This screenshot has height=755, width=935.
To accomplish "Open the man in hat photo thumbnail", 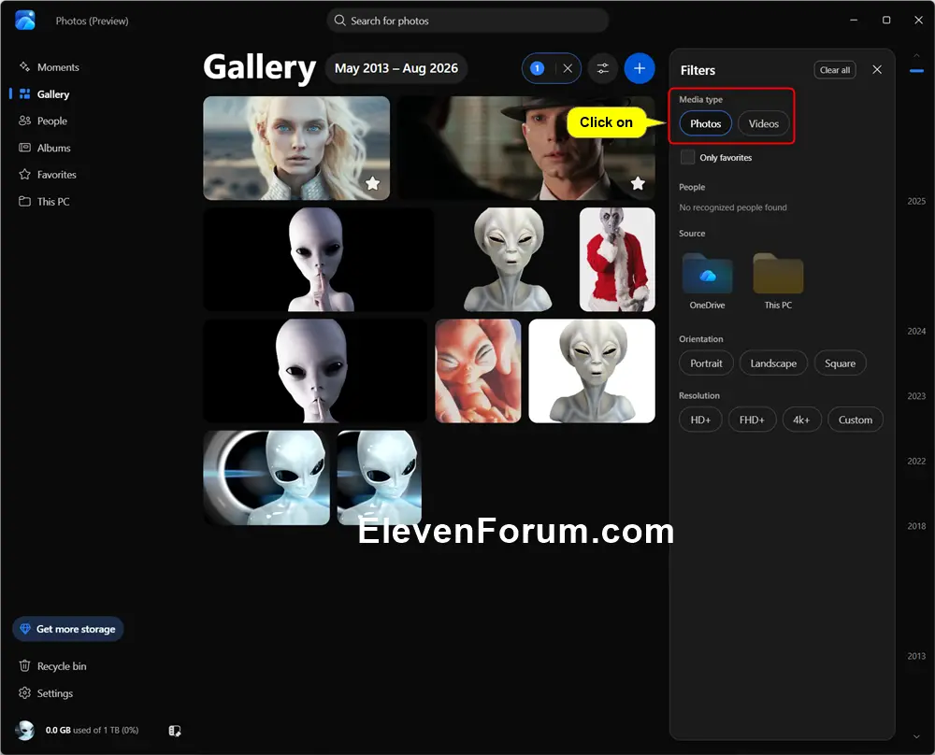I will [x=526, y=148].
